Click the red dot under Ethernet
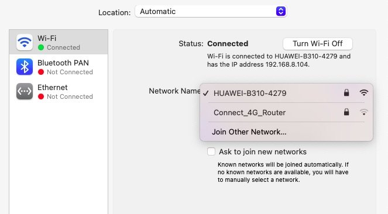This screenshot has width=388, height=214. [x=41, y=96]
